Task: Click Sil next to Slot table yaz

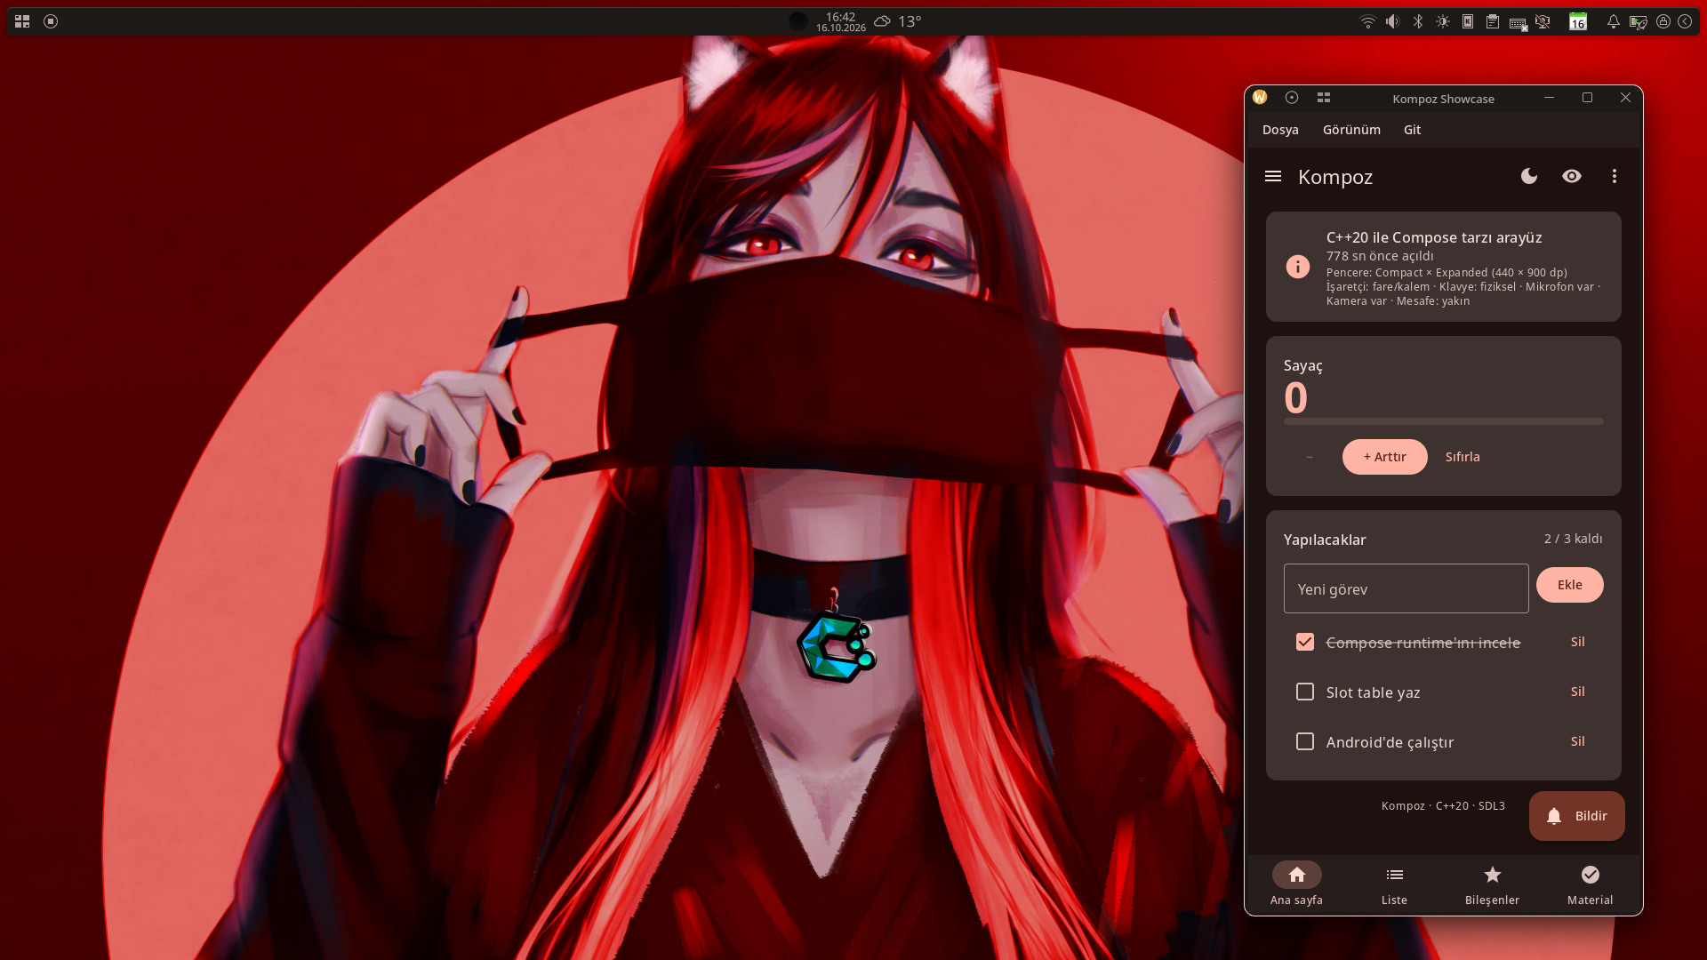Action: click(1578, 692)
